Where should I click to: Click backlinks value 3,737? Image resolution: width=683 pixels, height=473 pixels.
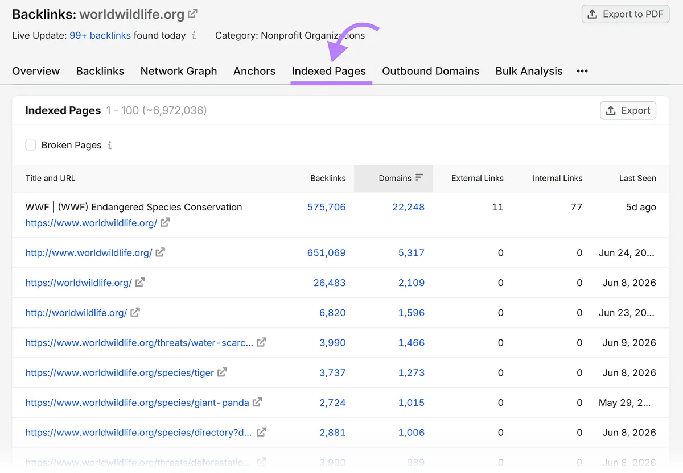(x=333, y=372)
